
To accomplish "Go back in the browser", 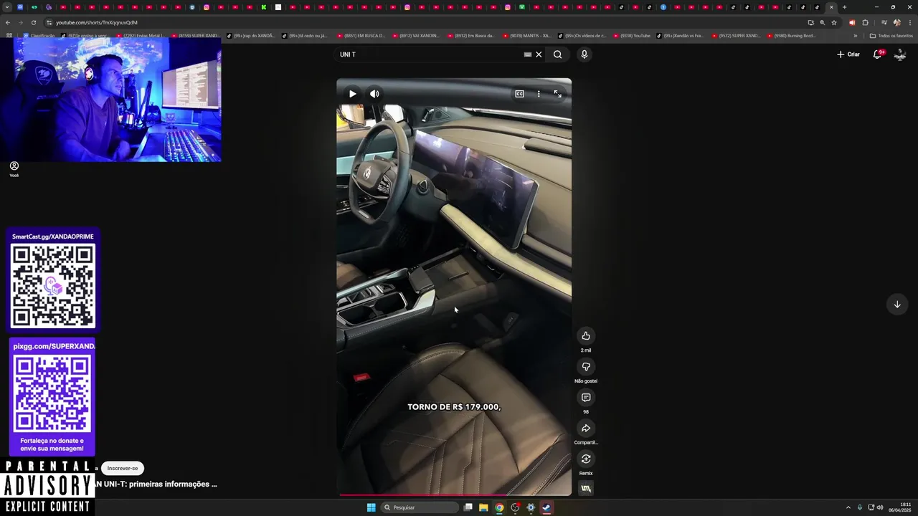I will click(x=8, y=22).
